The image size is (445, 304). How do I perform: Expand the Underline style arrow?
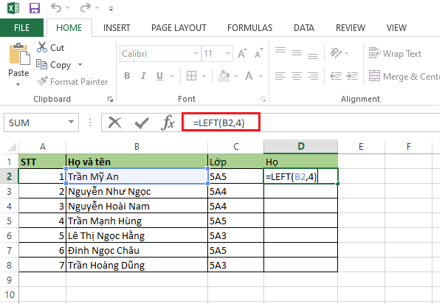(x=172, y=76)
